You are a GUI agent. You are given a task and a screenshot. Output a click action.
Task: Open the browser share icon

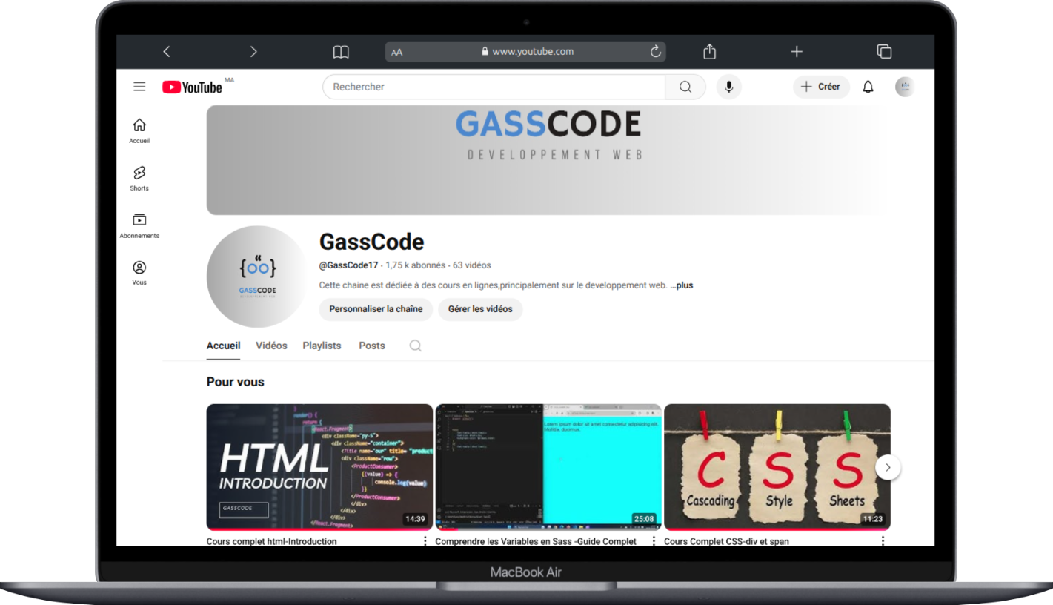709,51
